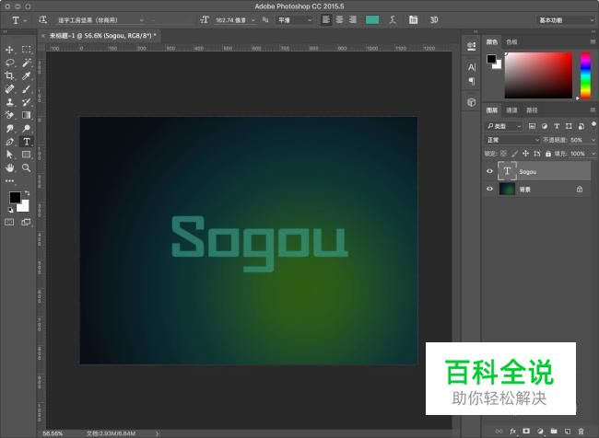Create 3D from text
Screen dimensions: 599x438
(434, 20)
